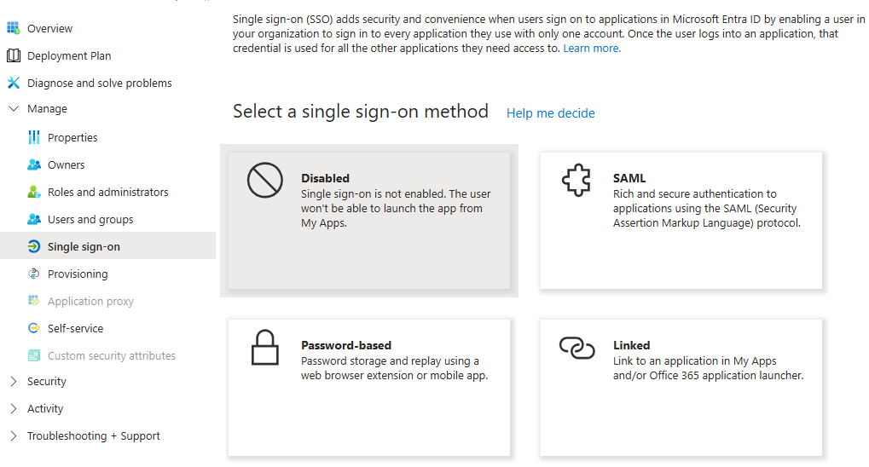Screen dimensions: 869x467
Task: Click the Linked chain icon
Action: click(576, 347)
